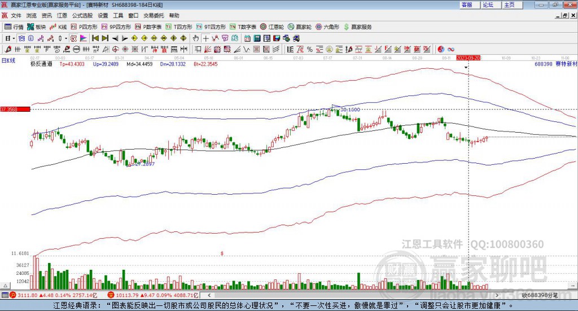Screen dimensions: 578x311
Task: Open the 资讯 menu
Action: [x=47, y=15]
